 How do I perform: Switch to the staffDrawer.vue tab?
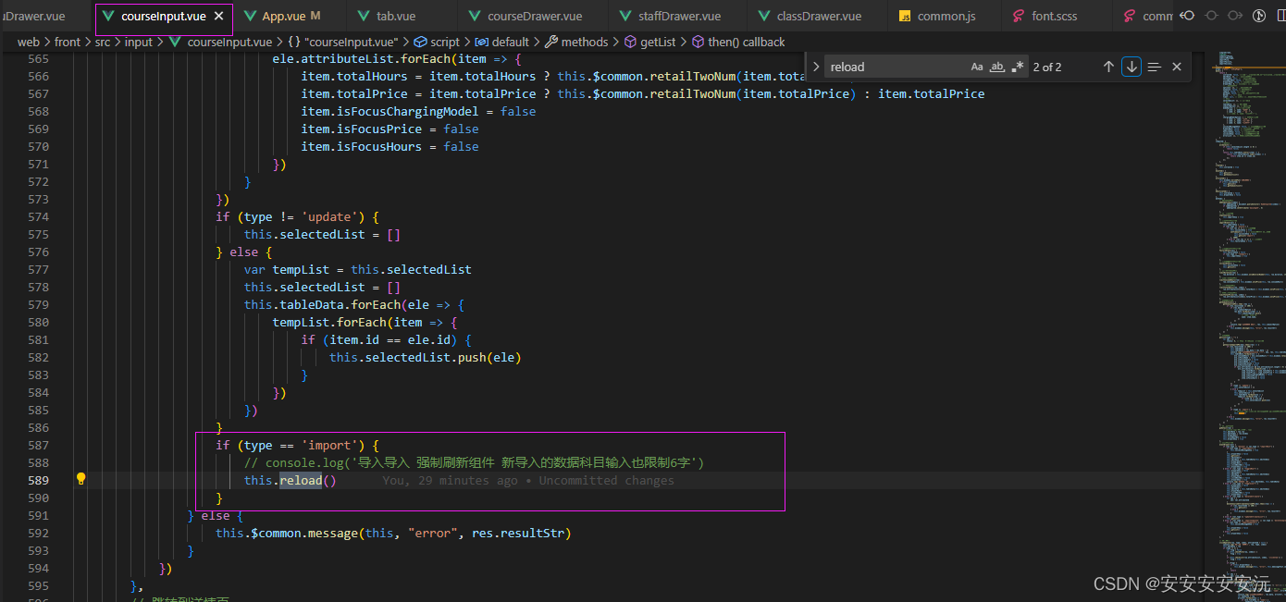click(x=679, y=16)
